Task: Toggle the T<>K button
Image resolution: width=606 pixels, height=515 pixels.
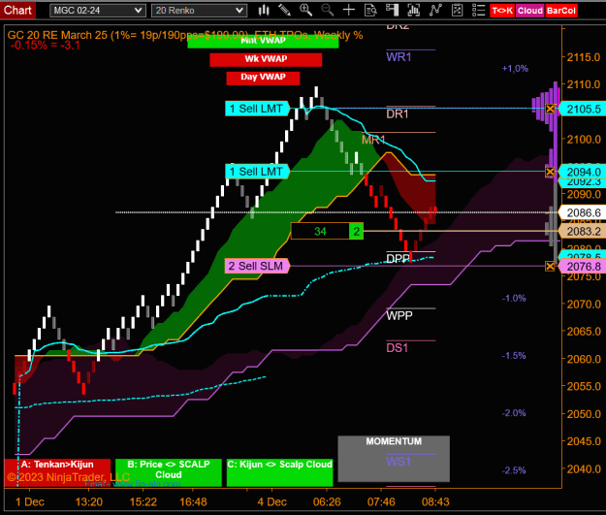Action: 502,11
